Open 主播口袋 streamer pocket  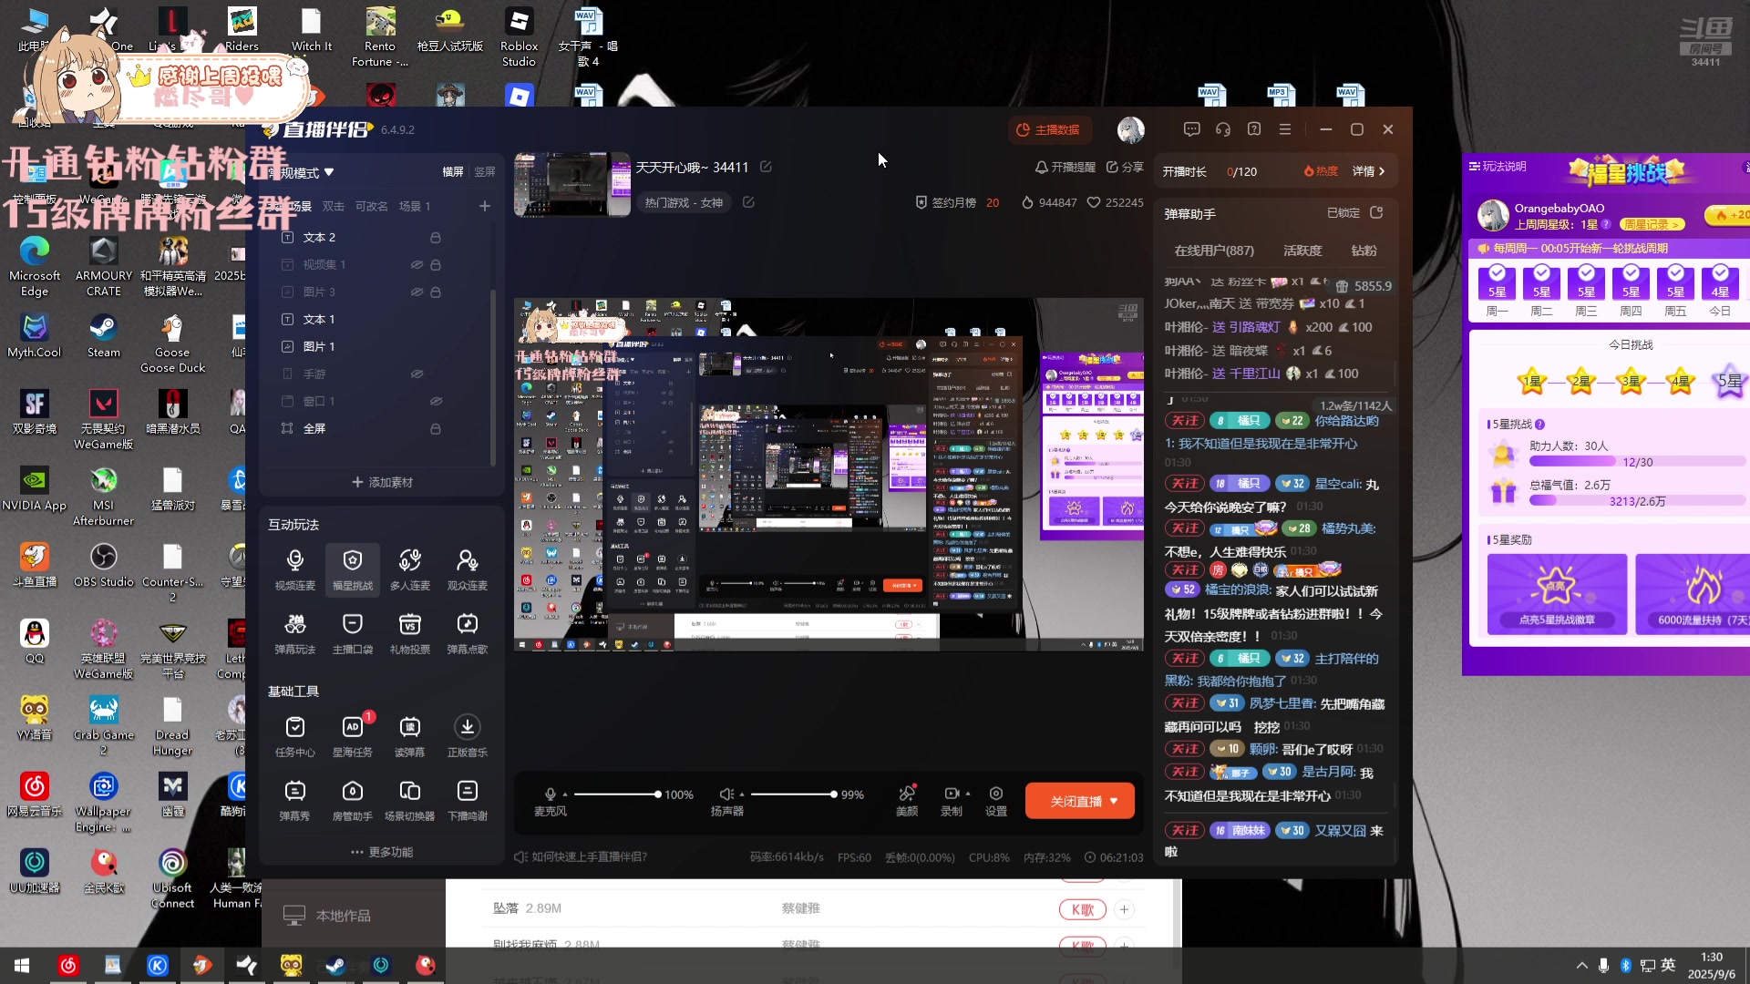pos(352,633)
